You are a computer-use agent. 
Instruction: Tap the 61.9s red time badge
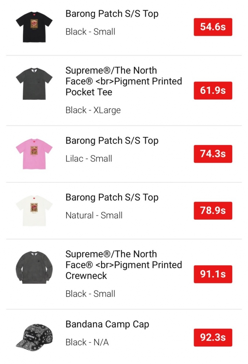point(213,90)
